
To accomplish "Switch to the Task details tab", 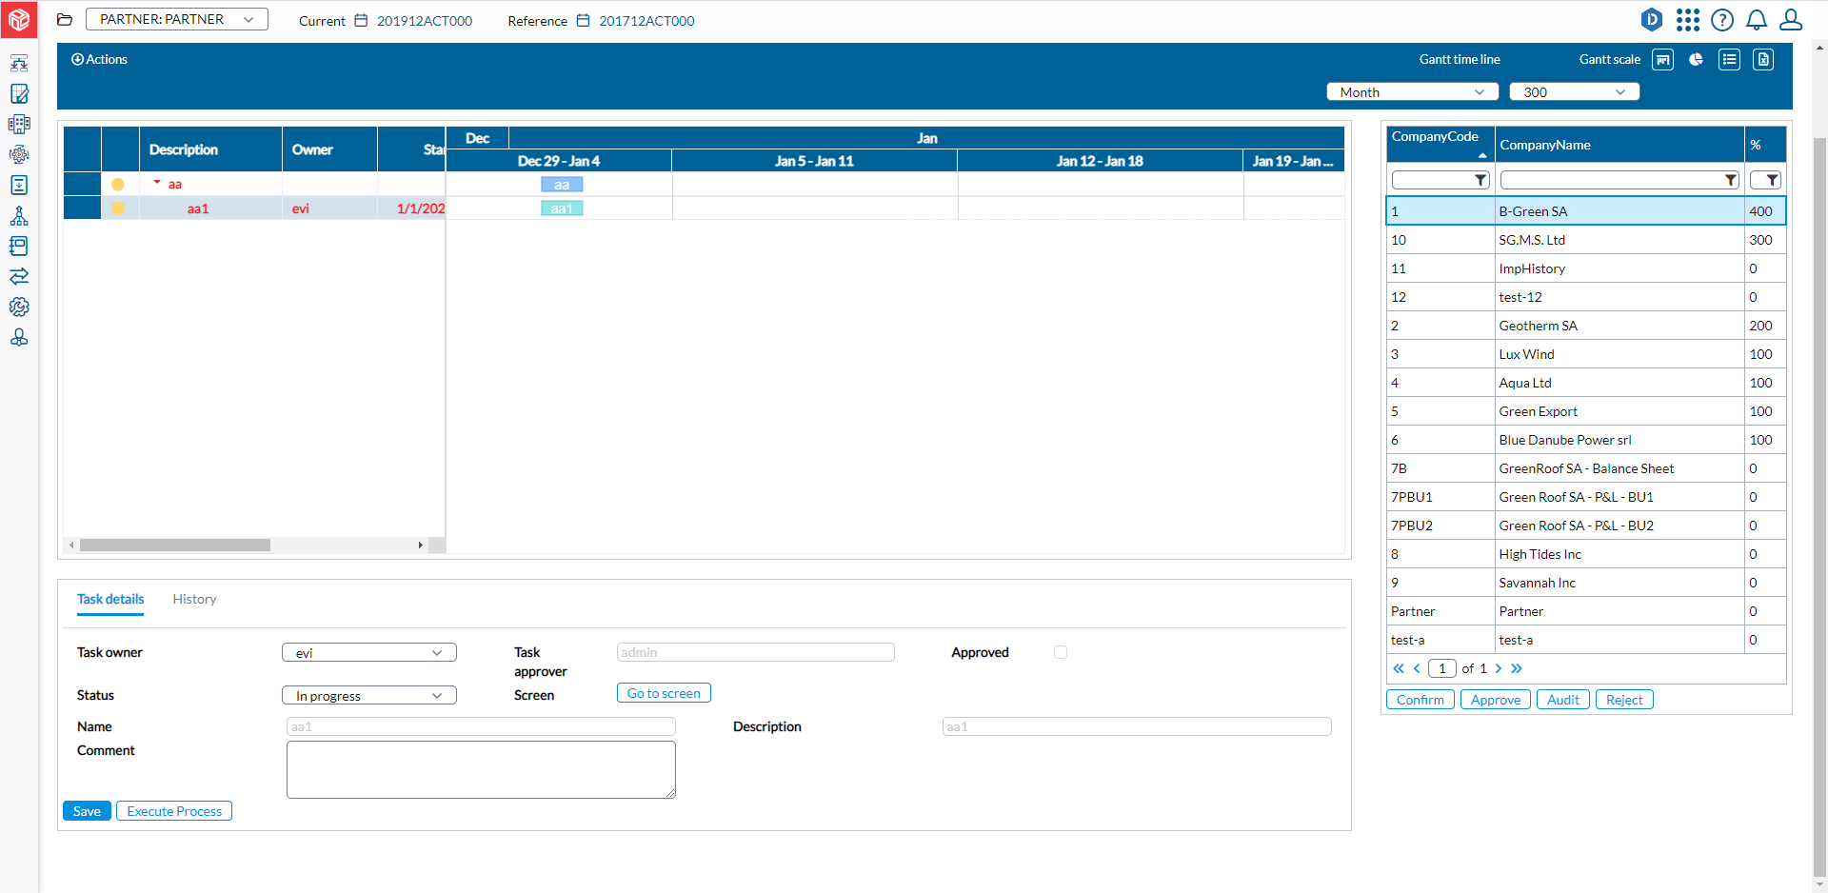I will [109, 599].
